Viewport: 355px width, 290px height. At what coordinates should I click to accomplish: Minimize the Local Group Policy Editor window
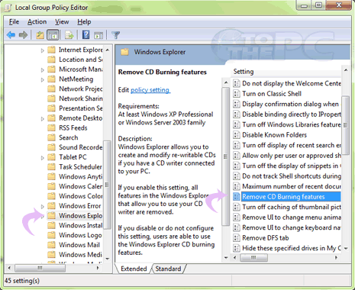click(x=304, y=5)
